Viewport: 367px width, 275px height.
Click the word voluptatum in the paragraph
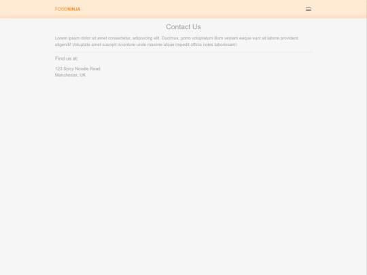(203, 38)
